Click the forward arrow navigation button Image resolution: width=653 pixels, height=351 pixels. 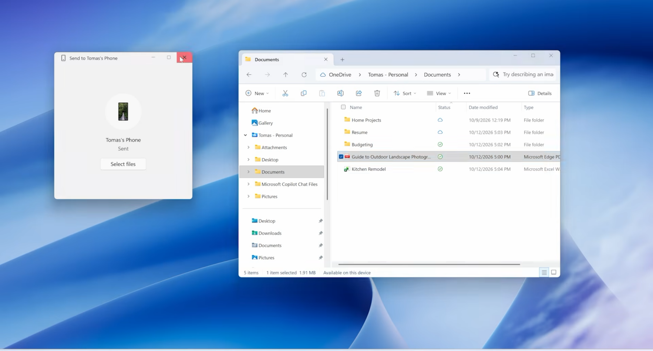(x=267, y=74)
